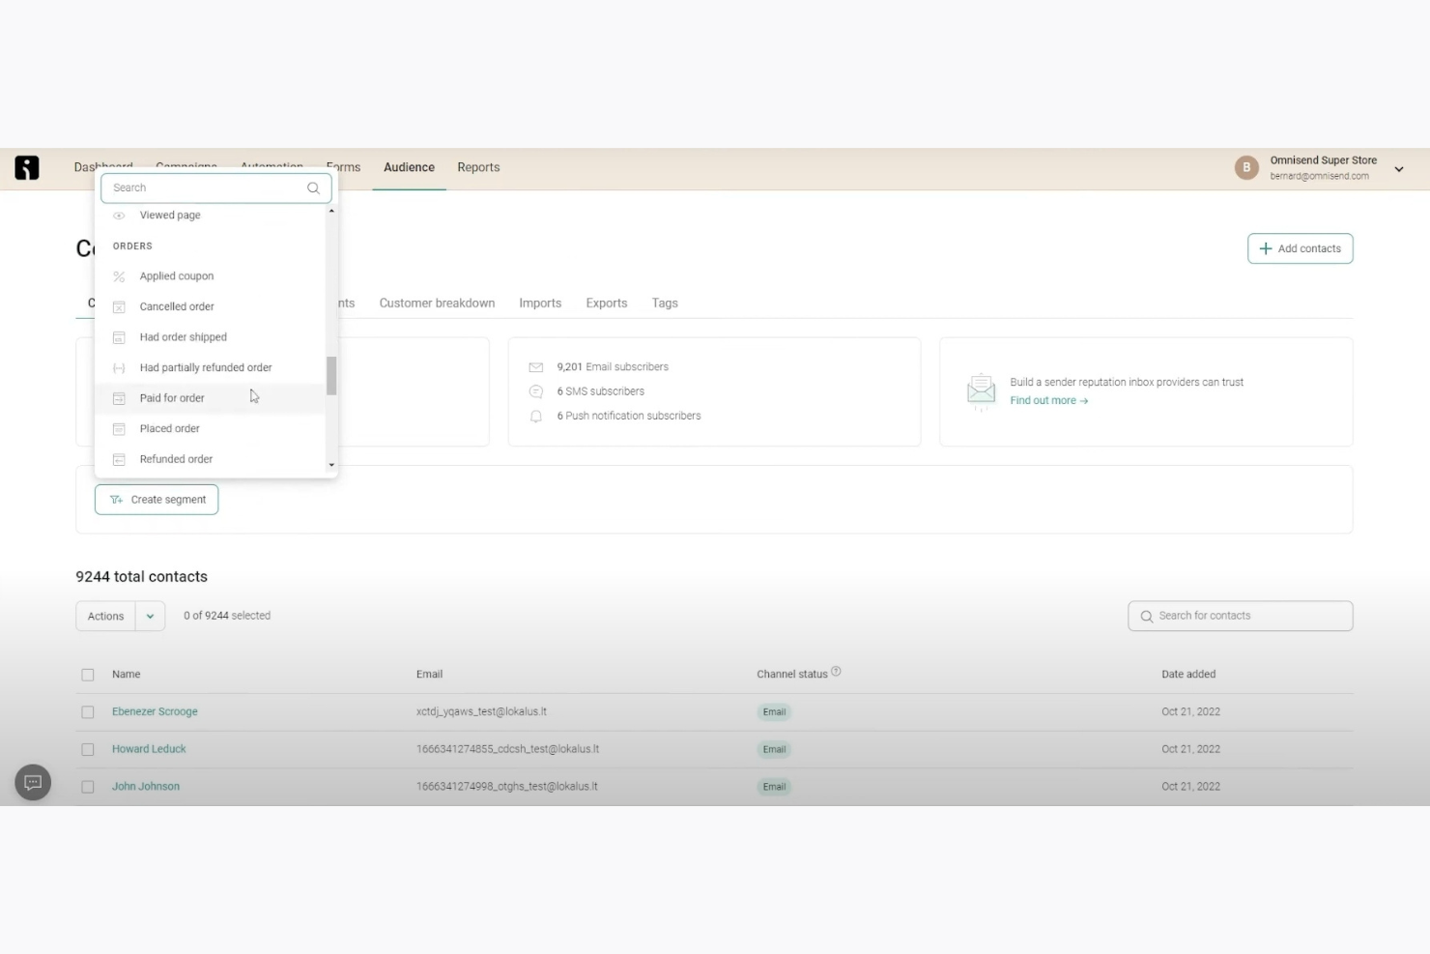Select the Applied coupon filter icon

click(119, 276)
